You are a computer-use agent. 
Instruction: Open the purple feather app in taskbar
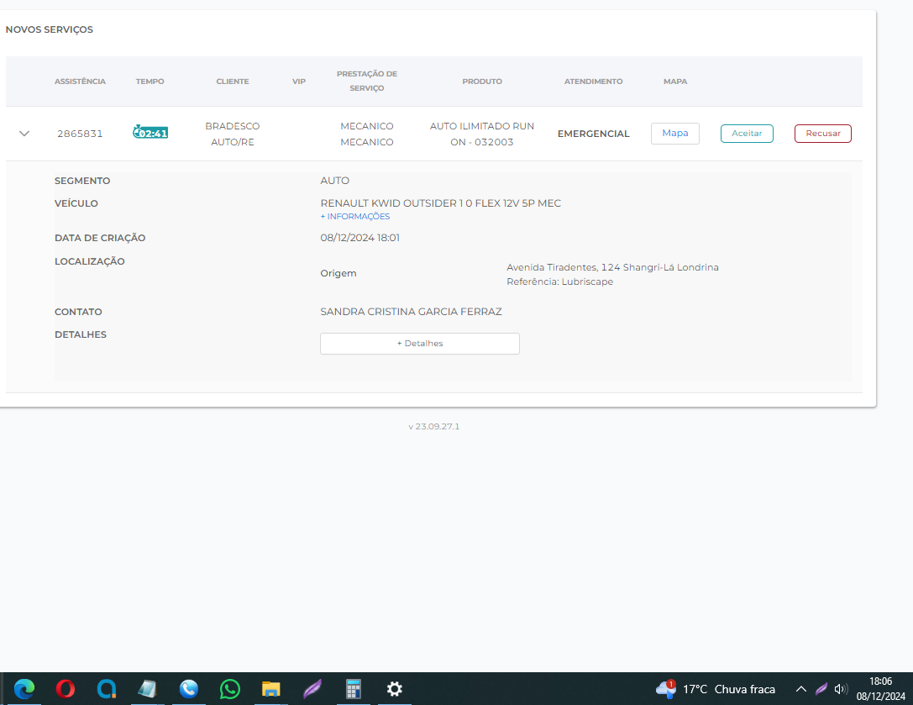pos(312,689)
